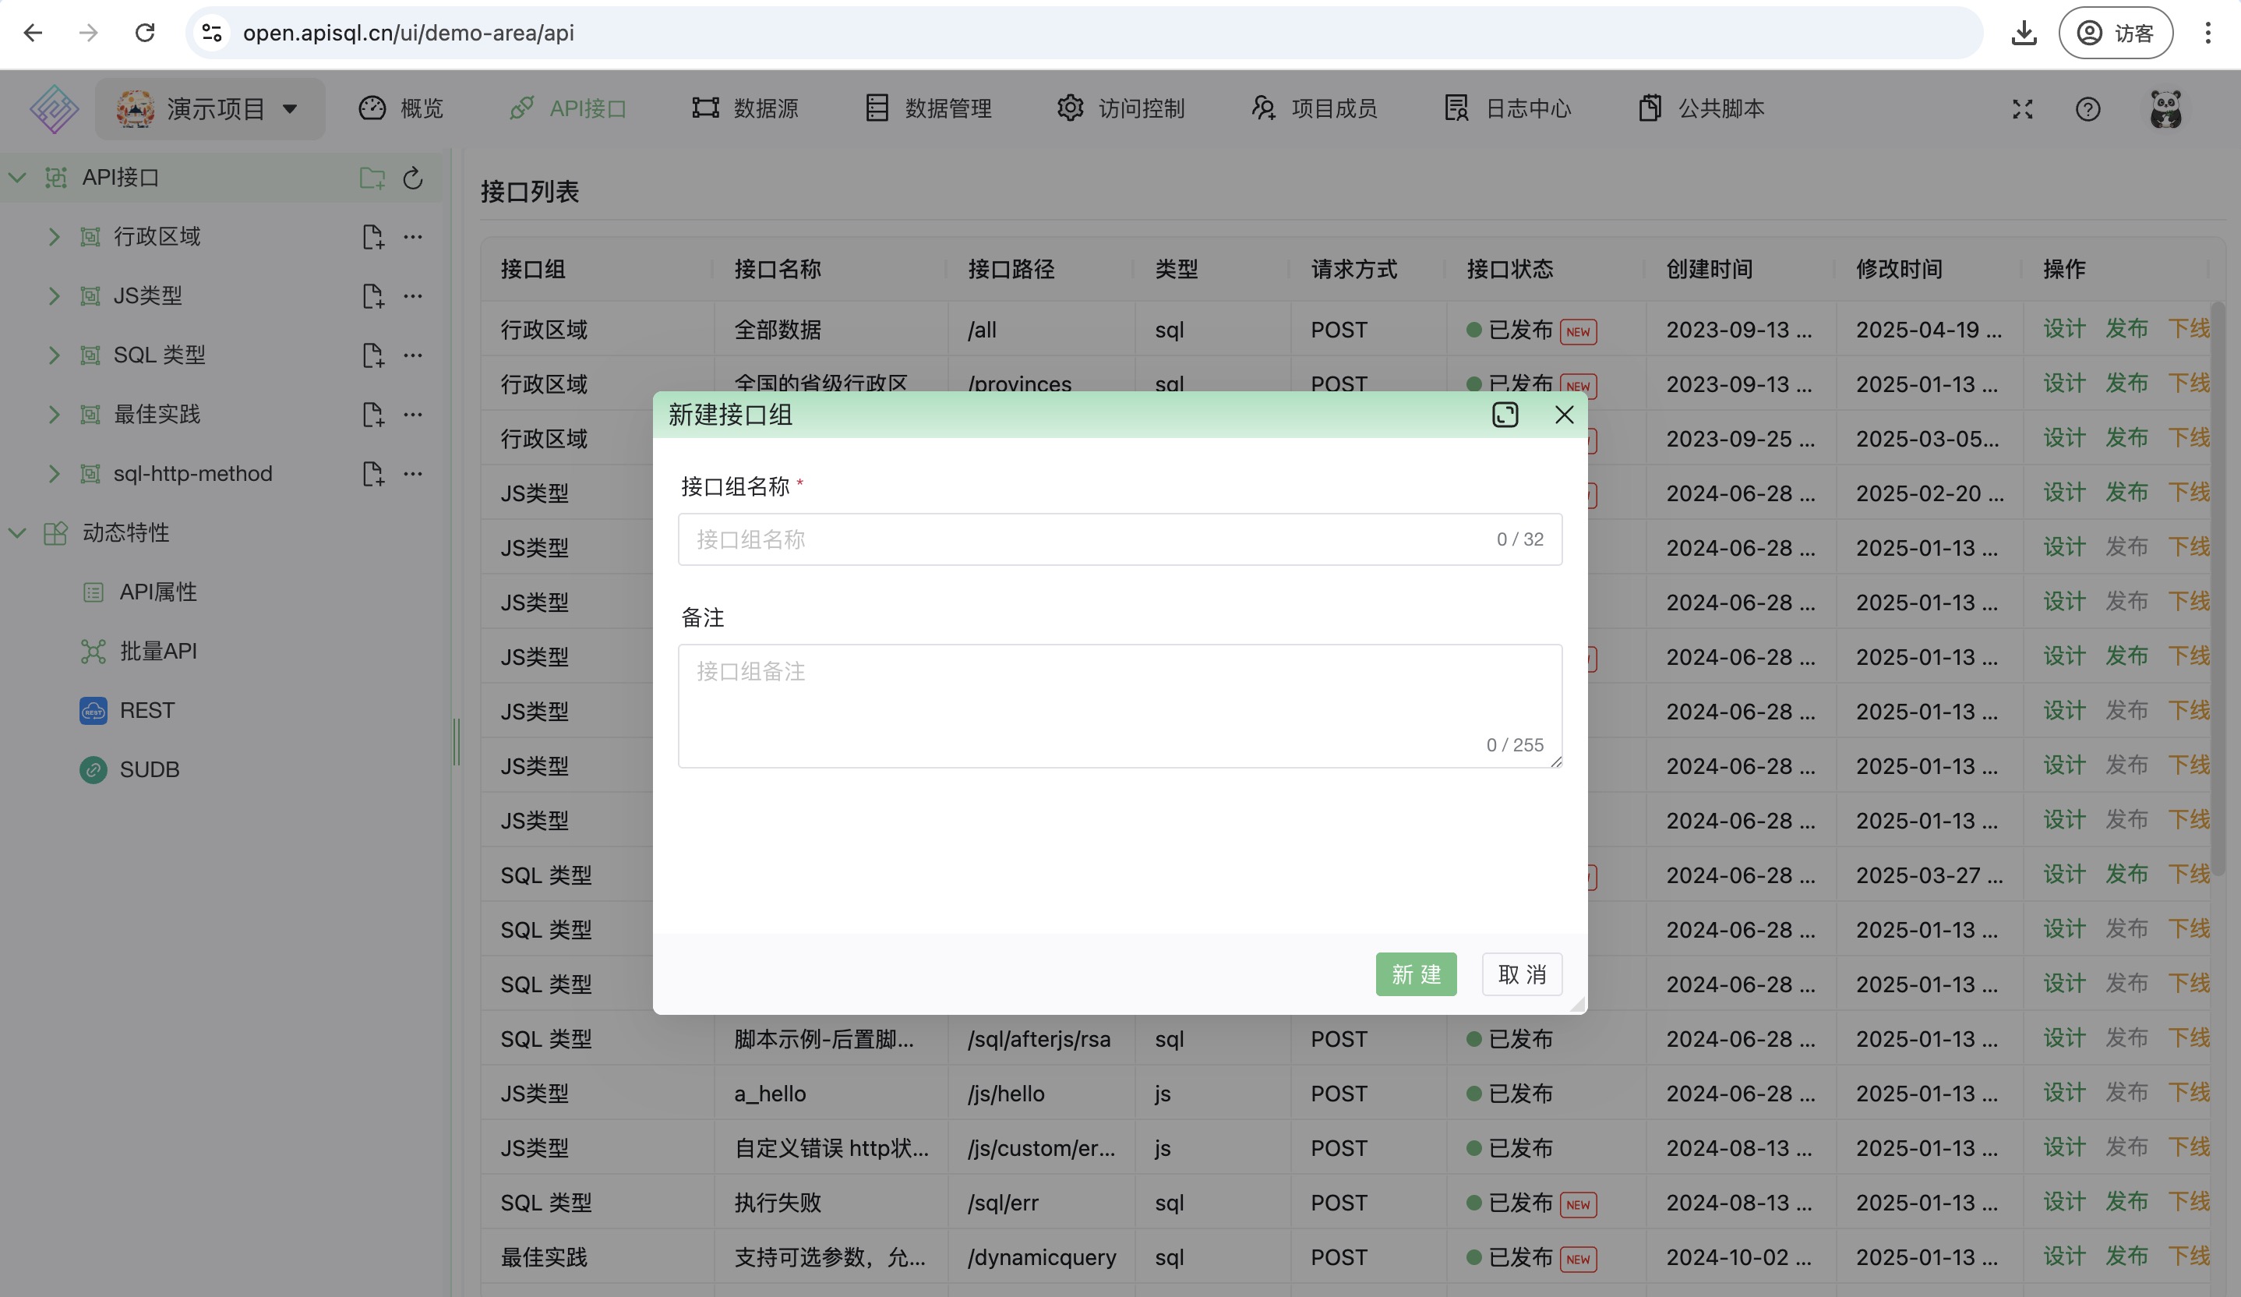
Task: Click the refresh icon in API接口 tree header
Action: (413, 178)
